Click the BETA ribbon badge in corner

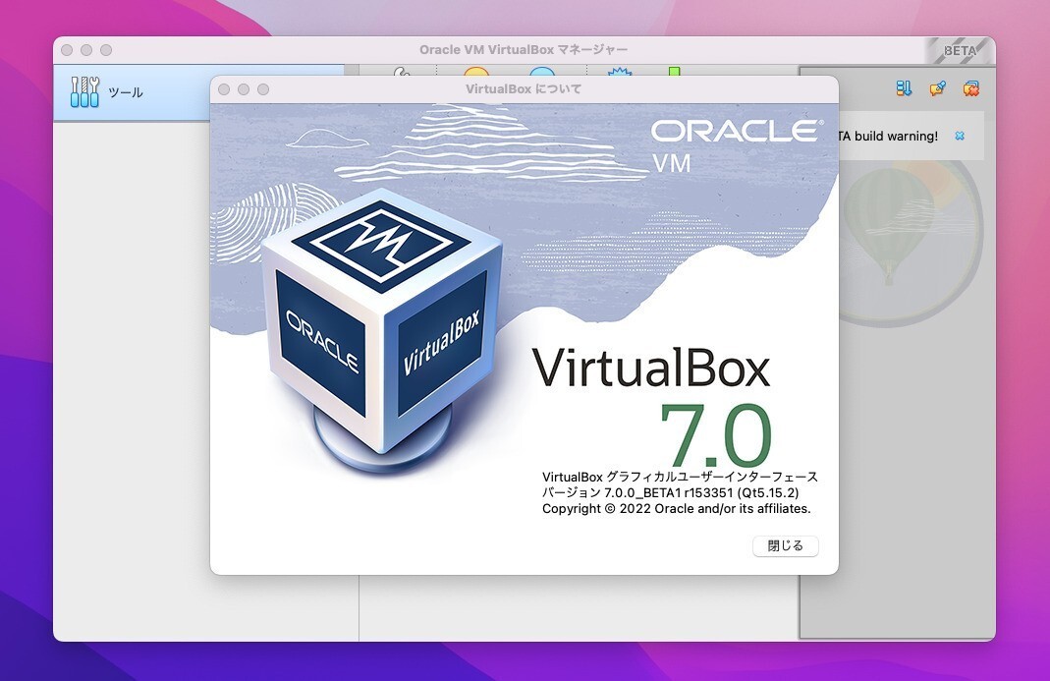coord(958,49)
